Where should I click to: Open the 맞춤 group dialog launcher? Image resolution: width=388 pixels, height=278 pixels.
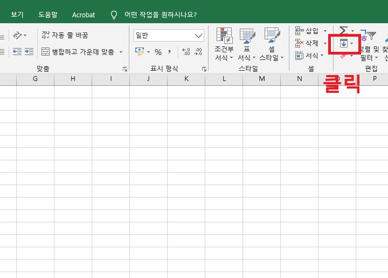pos(125,69)
